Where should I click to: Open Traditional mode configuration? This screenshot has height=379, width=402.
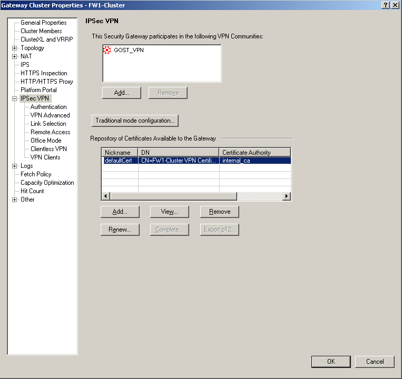135,121
